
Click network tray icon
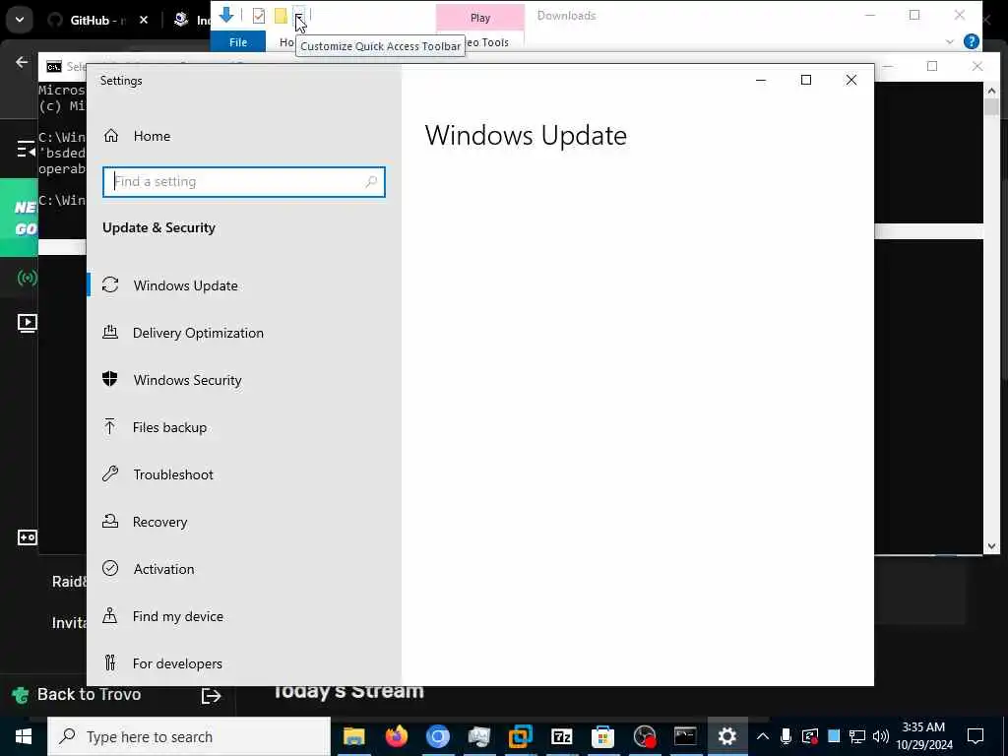point(857,736)
